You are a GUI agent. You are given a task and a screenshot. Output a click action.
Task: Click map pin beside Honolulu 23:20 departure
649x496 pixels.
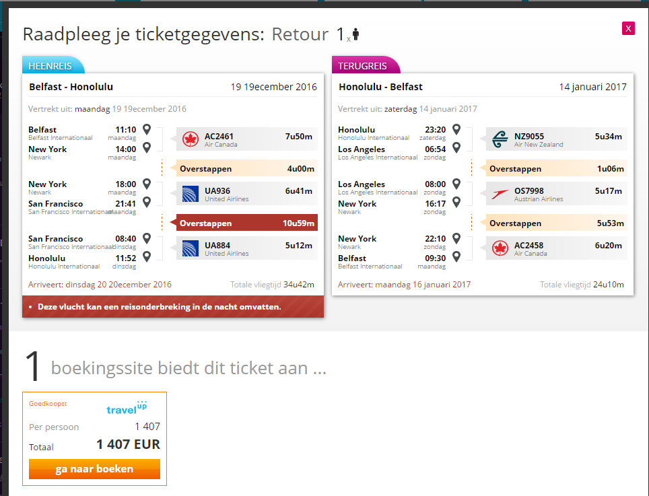click(456, 129)
